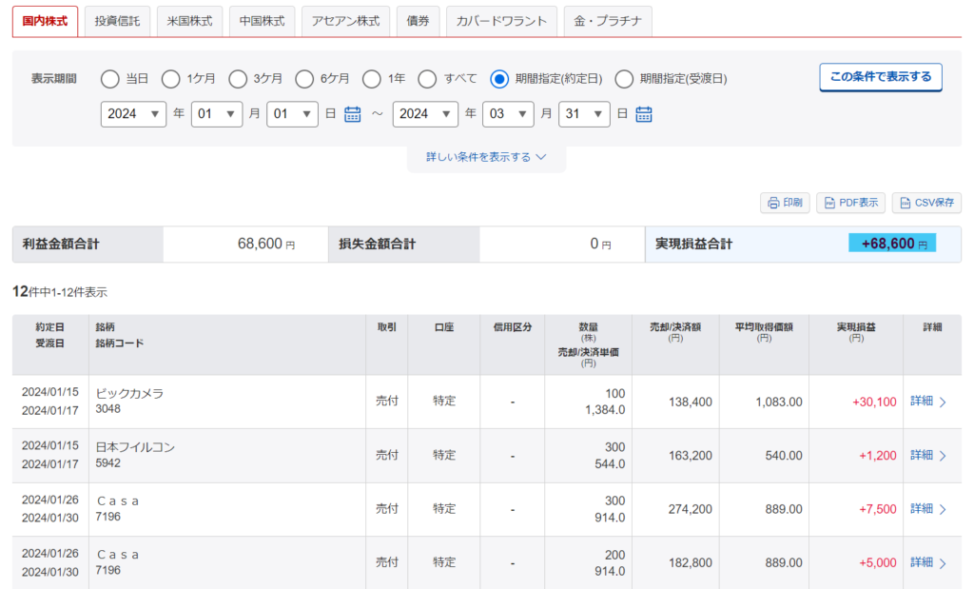Click the detail arrow for Casa 182,800 row
Image resolution: width=974 pixels, height=589 pixels.
pyautogui.click(x=943, y=563)
